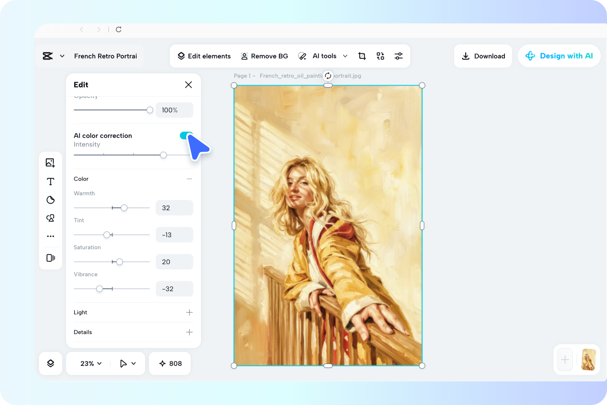Open the 23% zoom level dropdown
Image resolution: width=607 pixels, height=405 pixels.
coord(90,363)
